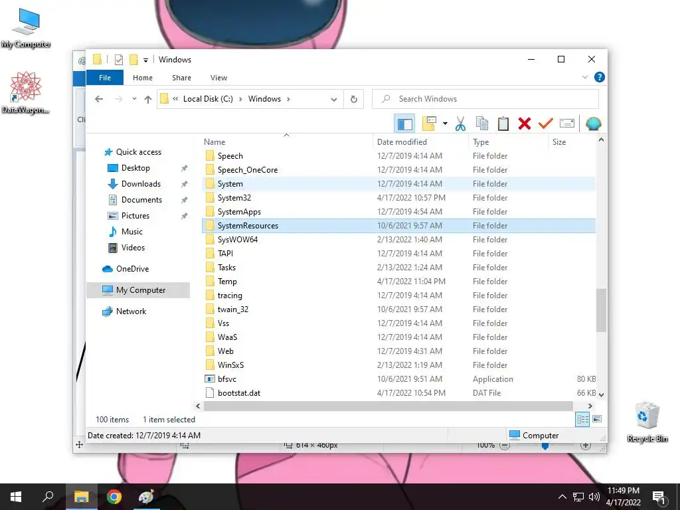Click Local Disk (C:) in address bar
Screen dimensions: 680x510
pyautogui.click(x=208, y=99)
